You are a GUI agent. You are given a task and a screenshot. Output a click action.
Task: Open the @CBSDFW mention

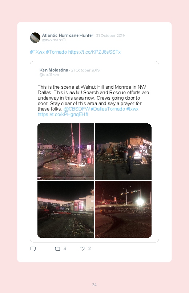(x=77, y=109)
